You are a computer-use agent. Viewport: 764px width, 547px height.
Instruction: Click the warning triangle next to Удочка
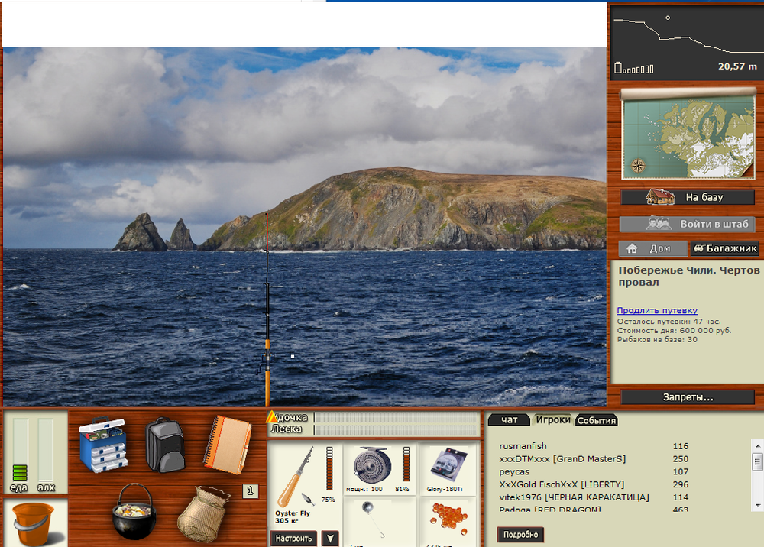tap(271, 417)
